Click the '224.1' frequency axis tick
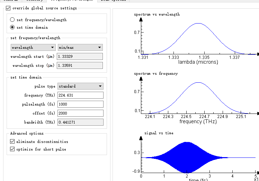This screenshot has height=181, width=259. pos(150,117)
